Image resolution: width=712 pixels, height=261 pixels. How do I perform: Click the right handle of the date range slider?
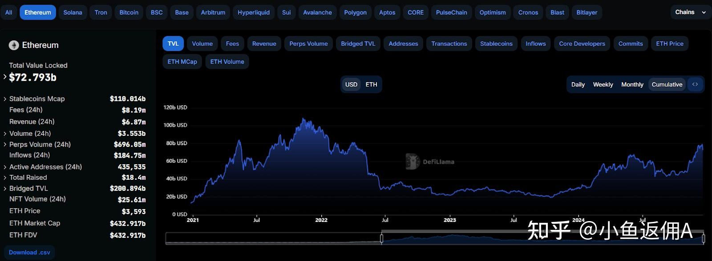coord(704,239)
